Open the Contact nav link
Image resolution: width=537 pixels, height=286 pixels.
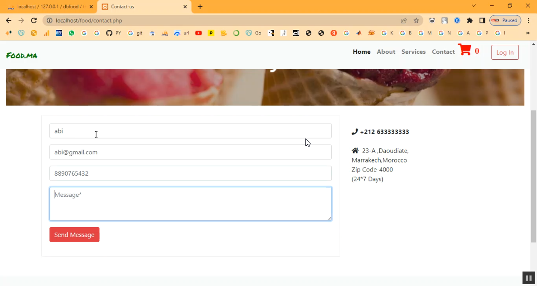(x=443, y=52)
